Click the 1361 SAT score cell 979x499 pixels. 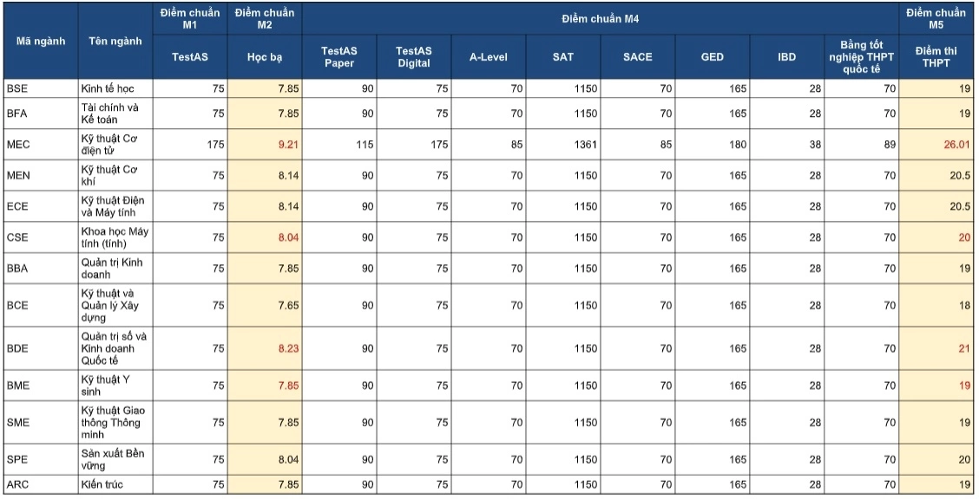click(563, 144)
